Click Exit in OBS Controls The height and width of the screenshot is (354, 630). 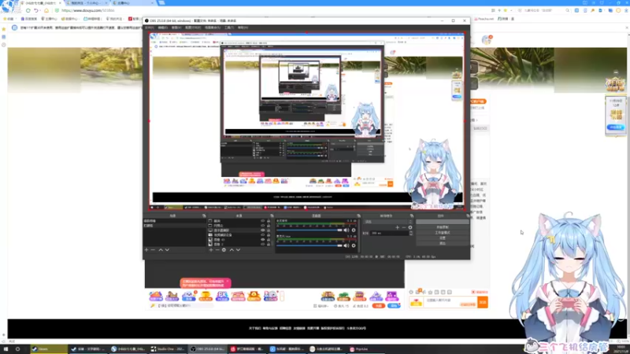click(442, 243)
